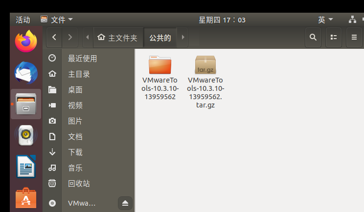Click the disc icon beside VMwa...
The width and height of the screenshot is (364, 212).
[52, 203]
